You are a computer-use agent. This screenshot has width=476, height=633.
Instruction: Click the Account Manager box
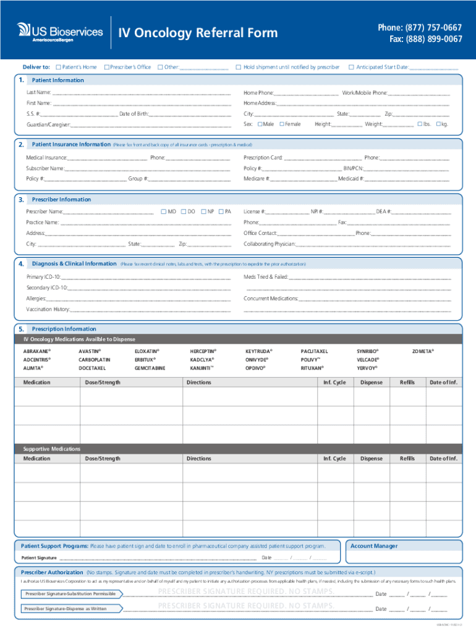(404, 554)
